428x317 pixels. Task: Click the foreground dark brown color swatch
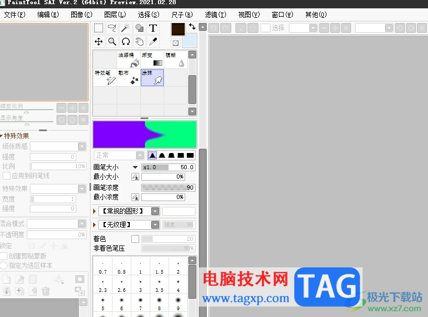pos(178,29)
